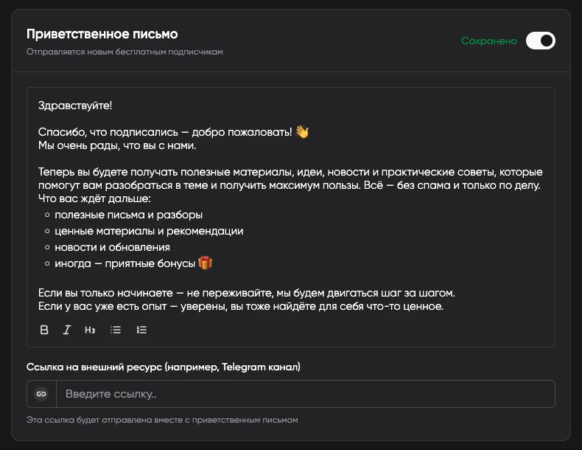Toggle bold formatting in the editor toolbar
Viewport: 582px width, 450px height.
point(44,330)
